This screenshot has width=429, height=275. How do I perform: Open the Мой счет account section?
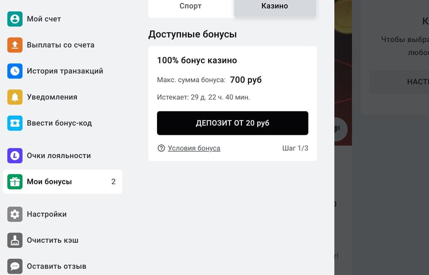pyautogui.click(x=14, y=19)
